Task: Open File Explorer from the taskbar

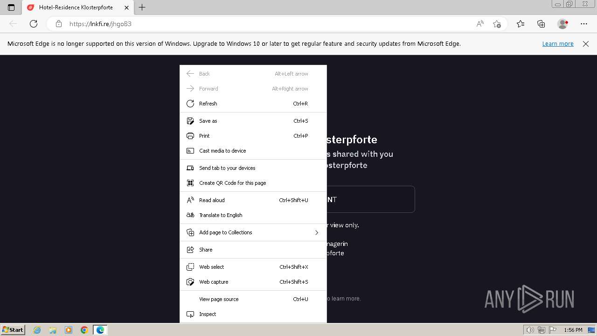Action: 53,330
